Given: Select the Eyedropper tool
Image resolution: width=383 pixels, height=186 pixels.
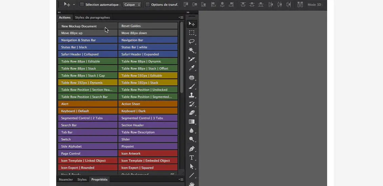Looking at the screenshot, I should point(192,68).
